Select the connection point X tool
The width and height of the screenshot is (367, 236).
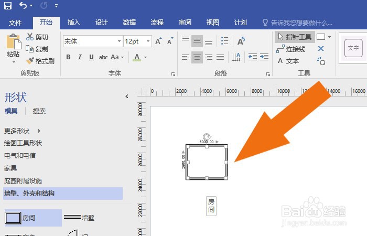click(x=321, y=49)
